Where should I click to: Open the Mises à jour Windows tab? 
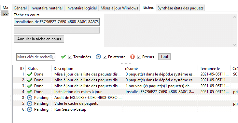119,8
